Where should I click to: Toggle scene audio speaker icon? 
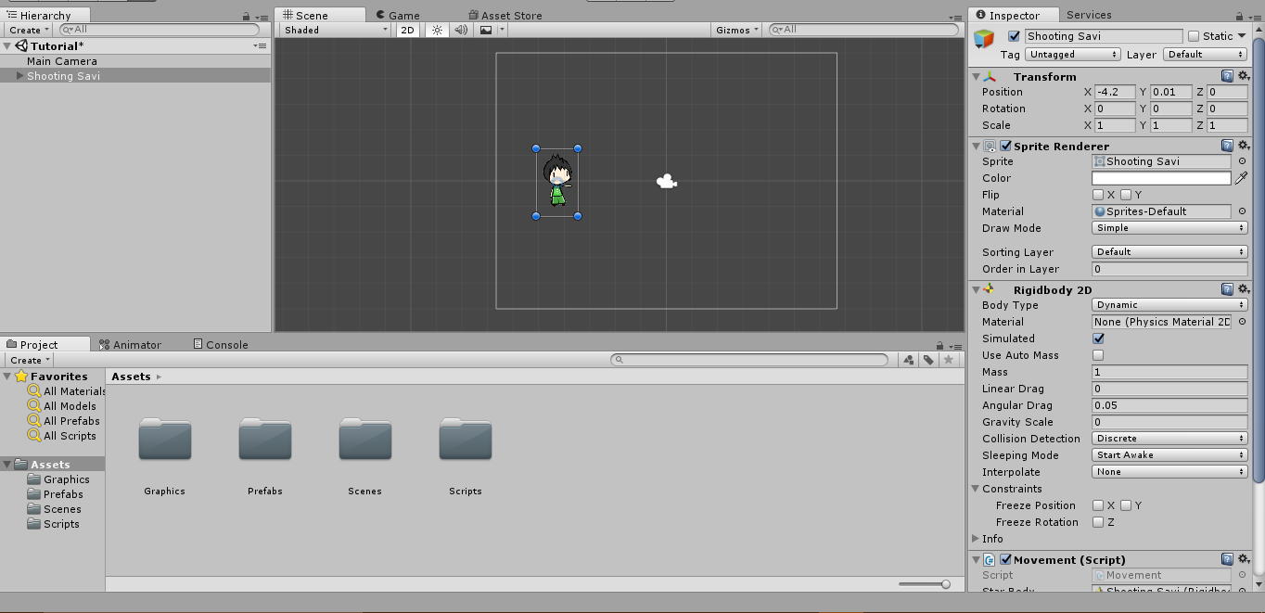tap(461, 30)
